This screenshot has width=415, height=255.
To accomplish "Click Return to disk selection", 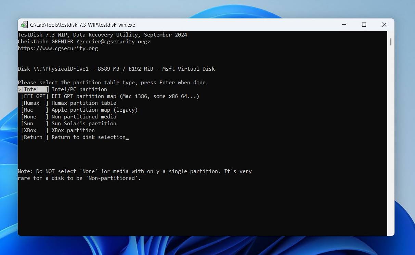I will point(73,137).
